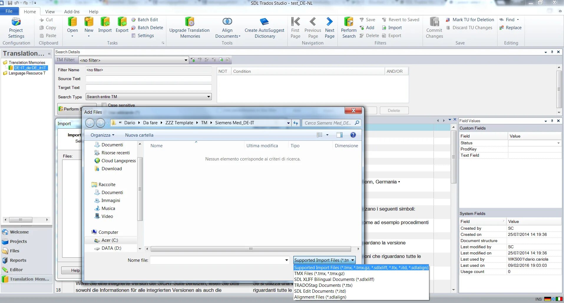Open the view options dropdown arrow
This screenshot has width=564, height=303.
[x=327, y=135]
